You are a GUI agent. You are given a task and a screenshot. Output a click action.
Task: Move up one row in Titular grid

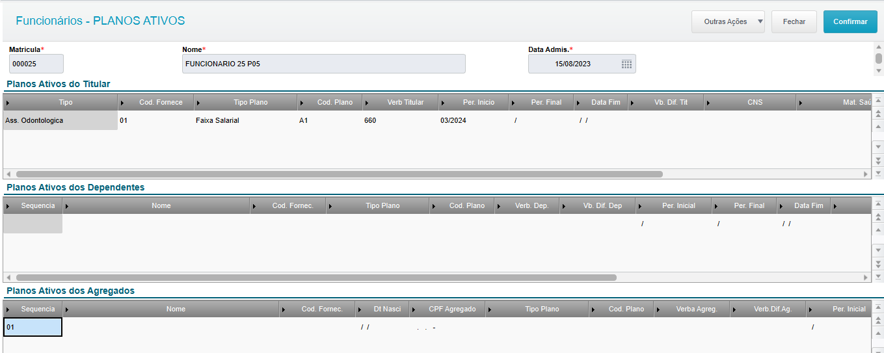pyautogui.click(x=878, y=126)
